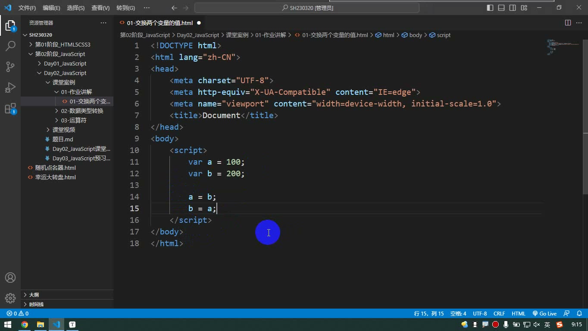Click the Chrome icon in the taskbar
This screenshot has width=588, height=331.
[x=25, y=325]
